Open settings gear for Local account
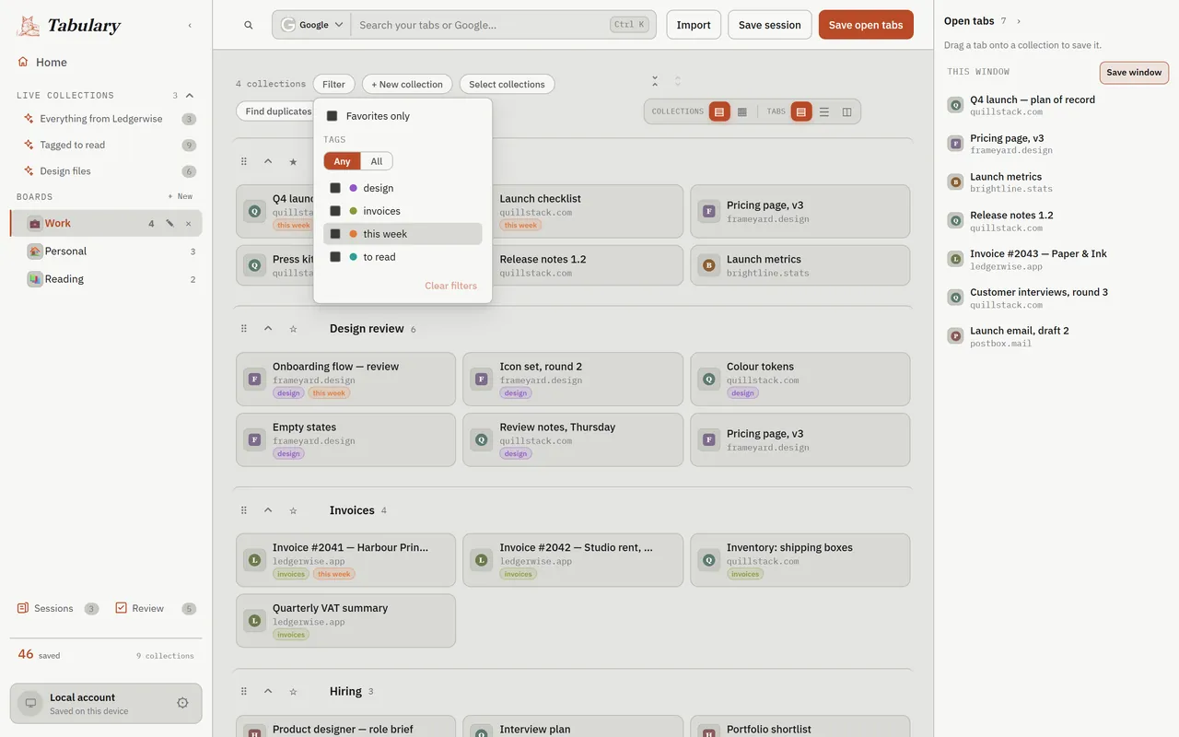 pos(182,703)
